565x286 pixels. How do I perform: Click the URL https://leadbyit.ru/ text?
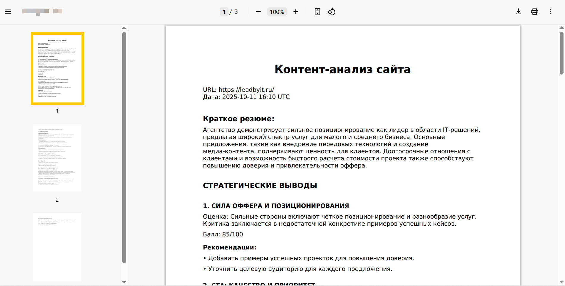(x=246, y=90)
